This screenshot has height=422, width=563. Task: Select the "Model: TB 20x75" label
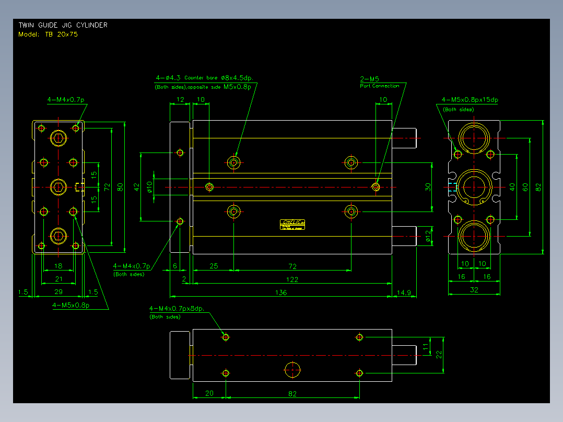click(x=48, y=34)
